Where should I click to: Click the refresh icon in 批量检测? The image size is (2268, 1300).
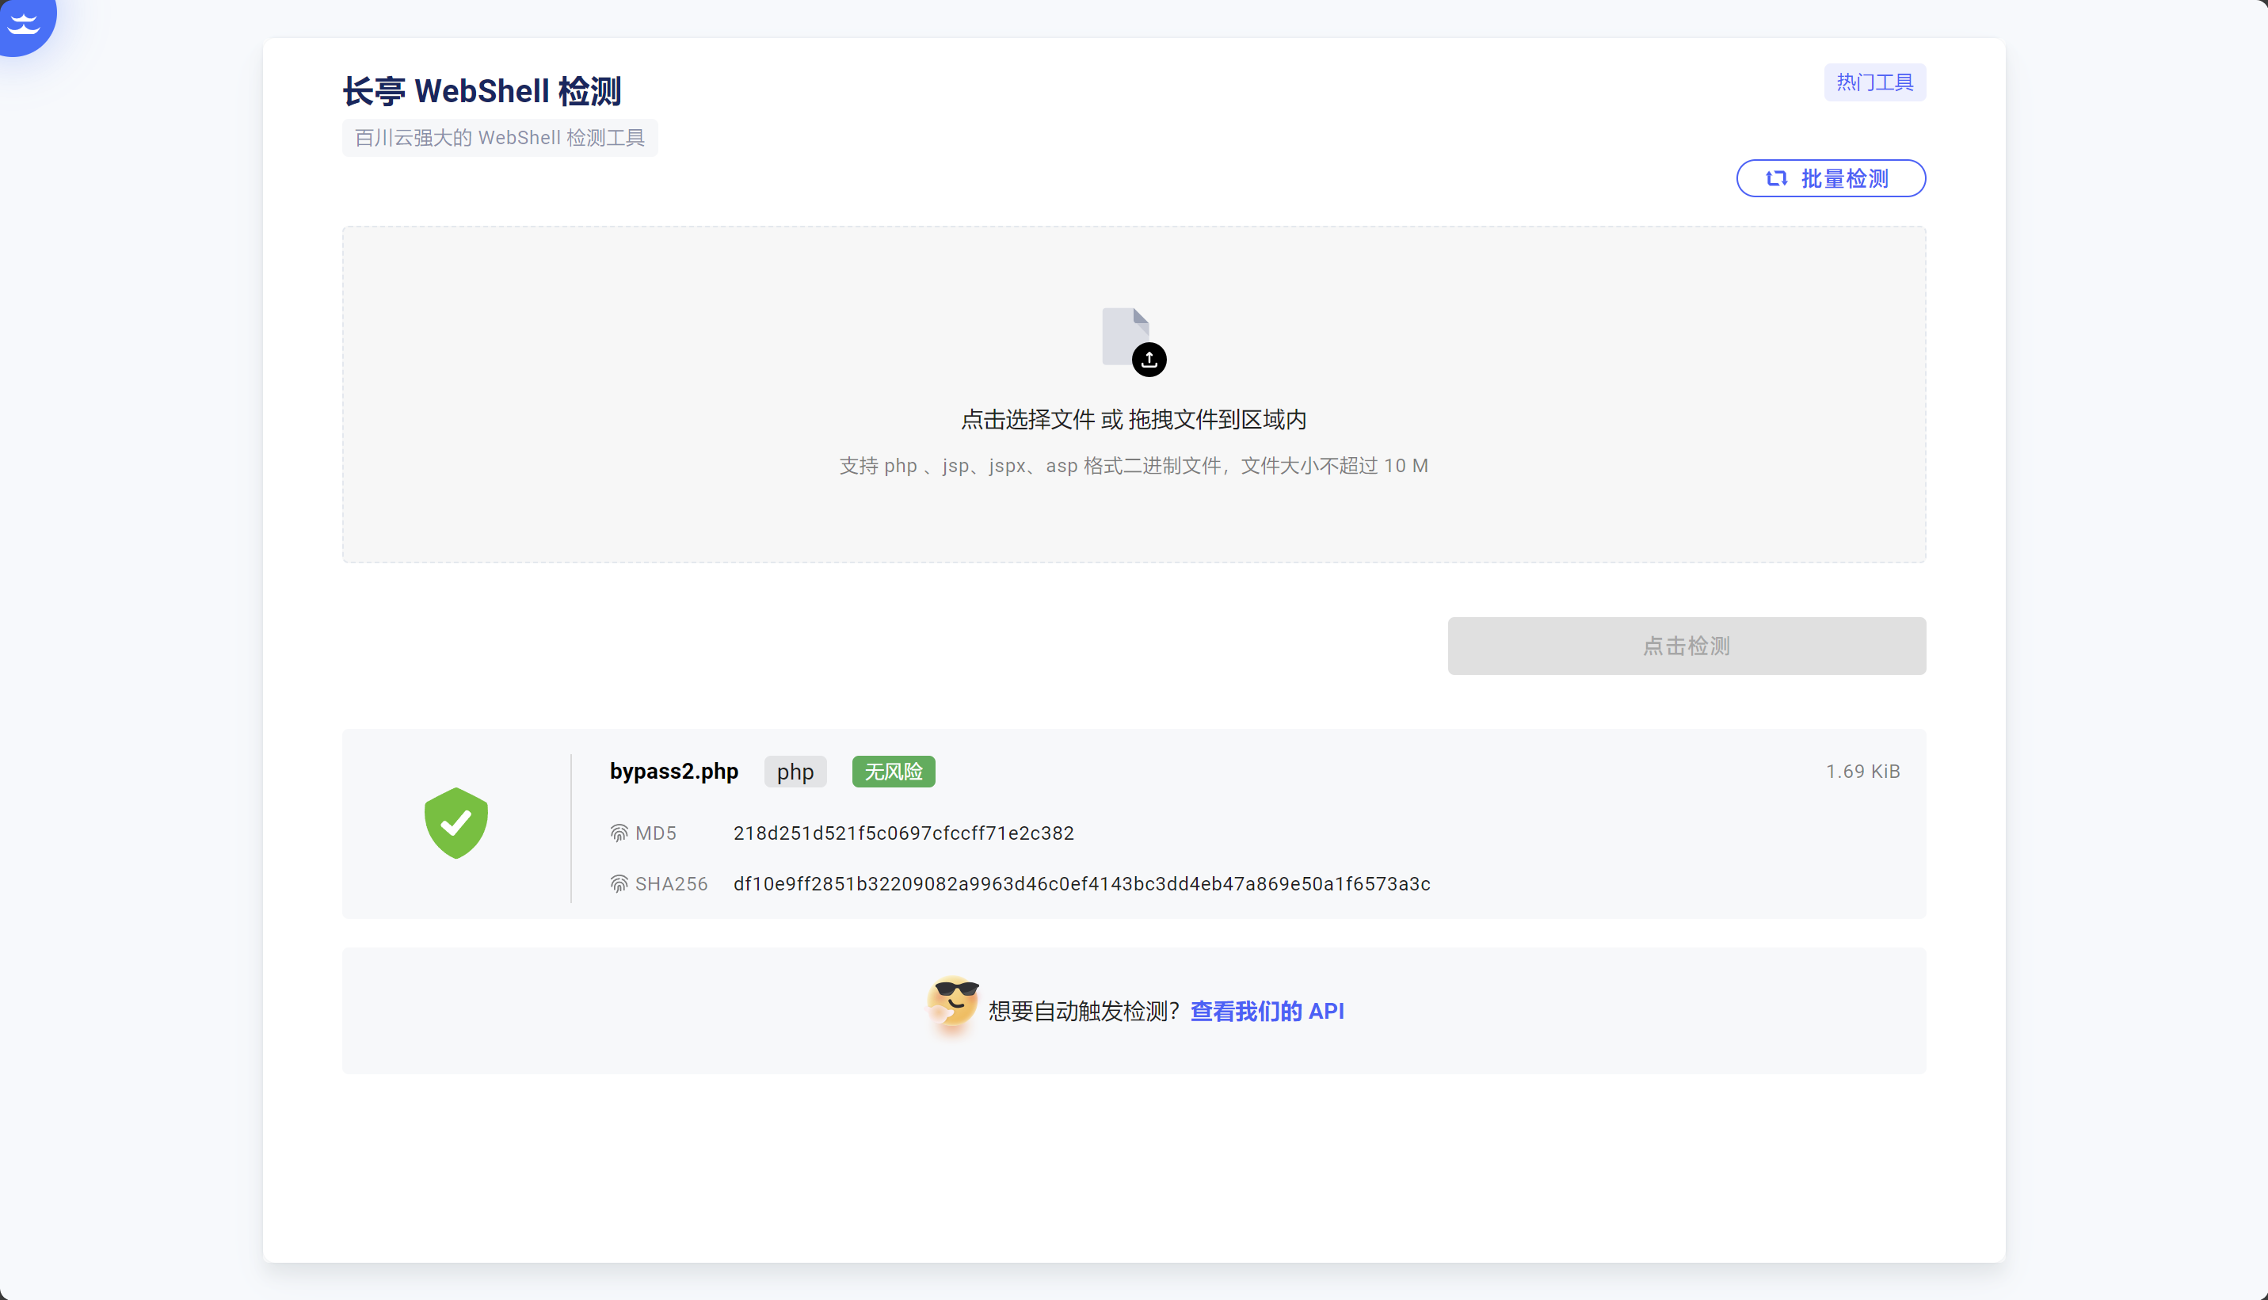(1776, 178)
